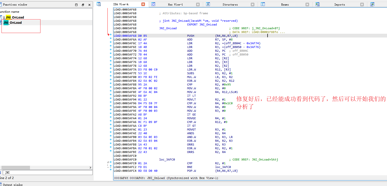The image size is (387, 186).
Task: Click the Hex View-1 tab icon
Action: pos(153,4)
